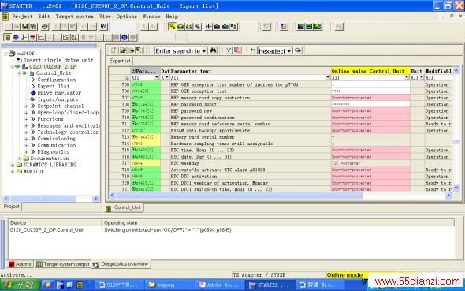Click the Print icon in toolbar

point(45,27)
